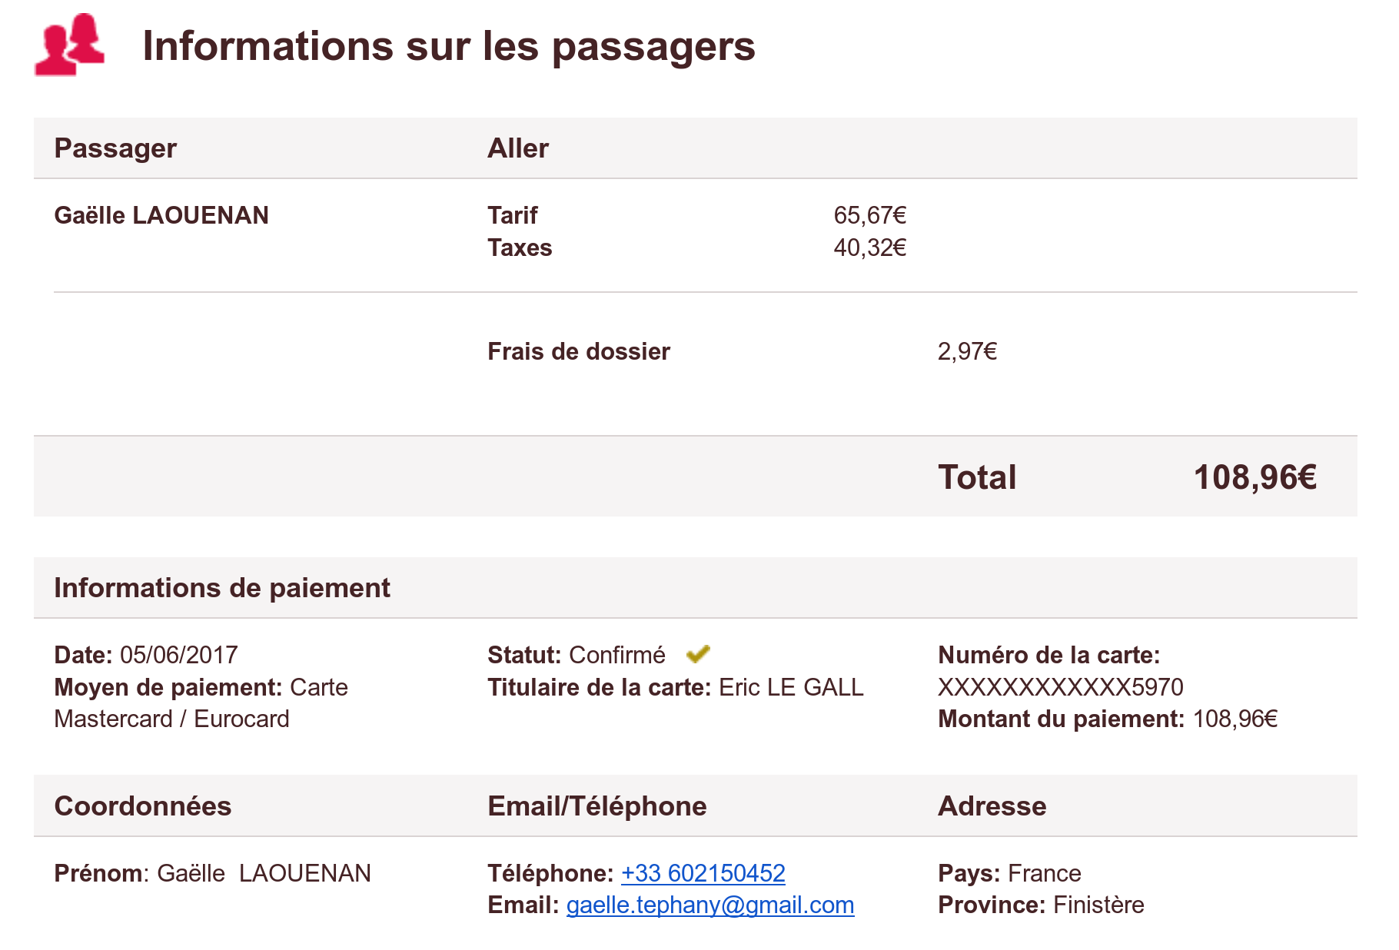Click the Tarif amount 65,67€
Viewport: 1399px width, 950px height.
(869, 215)
